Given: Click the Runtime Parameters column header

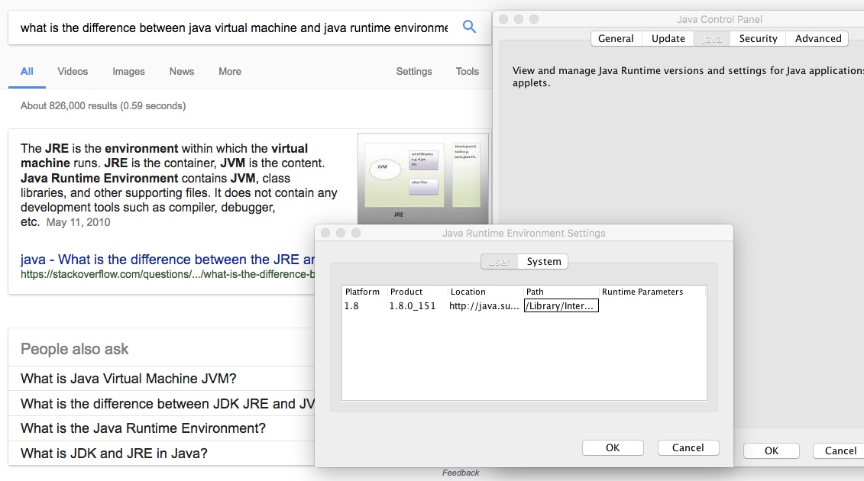Looking at the screenshot, I should click(x=652, y=292).
